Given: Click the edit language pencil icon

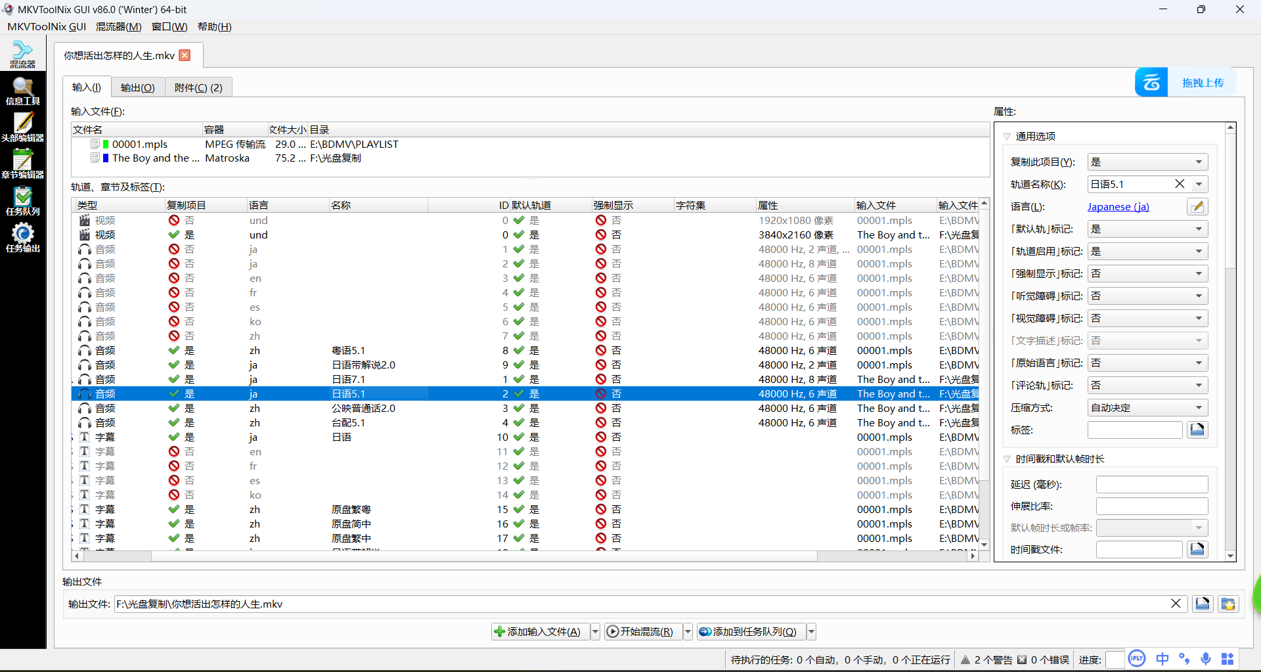Looking at the screenshot, I should 1197,207.
